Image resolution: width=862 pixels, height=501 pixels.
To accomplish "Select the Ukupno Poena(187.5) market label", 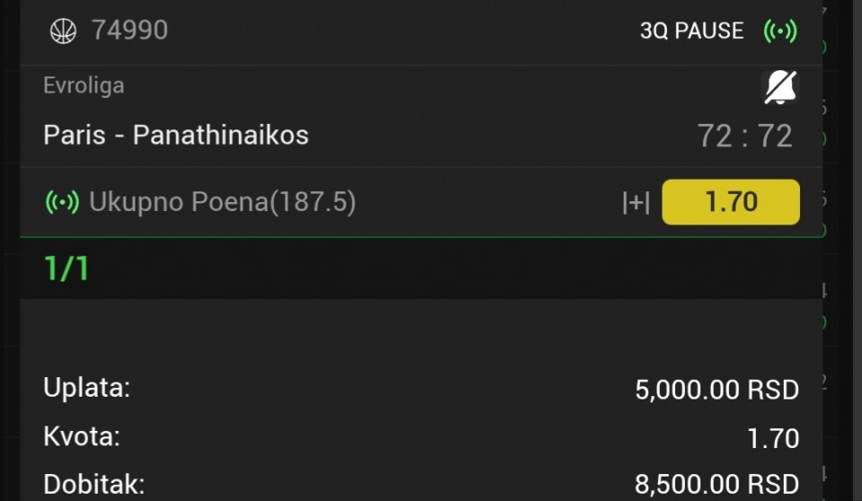I will point(222,202).
